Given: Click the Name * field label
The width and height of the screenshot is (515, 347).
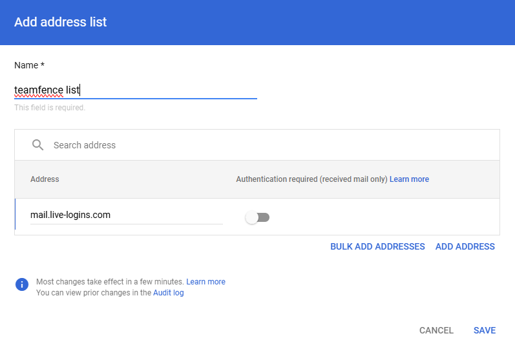Looking at the screenshot, I should (30, 65).
